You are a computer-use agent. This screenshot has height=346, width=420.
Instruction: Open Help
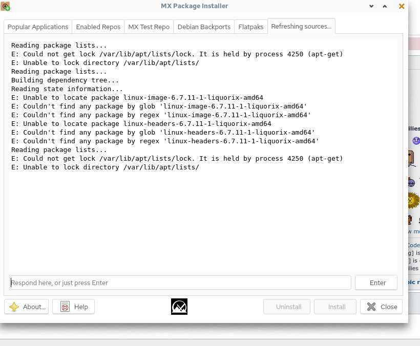pos(73,307)
